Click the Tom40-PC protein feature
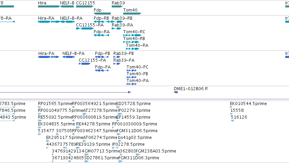The image size is (289, 163). click(x=132, y=70)
